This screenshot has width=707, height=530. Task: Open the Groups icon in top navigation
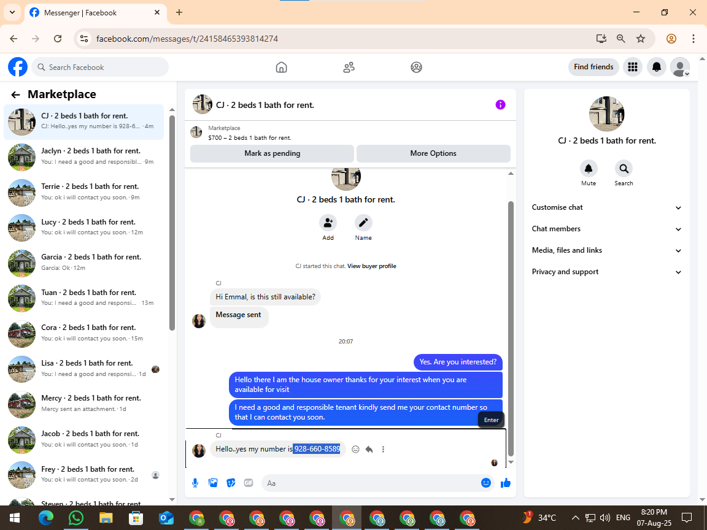(416, 67)
